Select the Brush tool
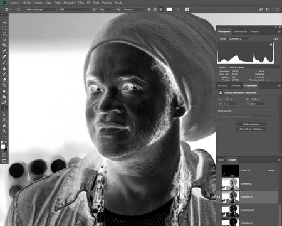The image size is (282, 226). point(4,62)
